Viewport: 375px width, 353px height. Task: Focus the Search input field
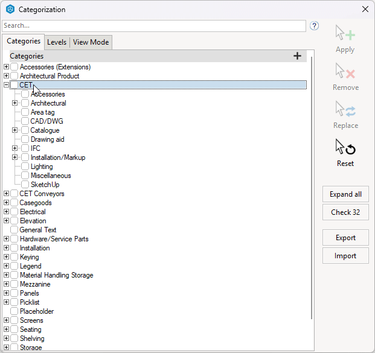click(154, 25)
